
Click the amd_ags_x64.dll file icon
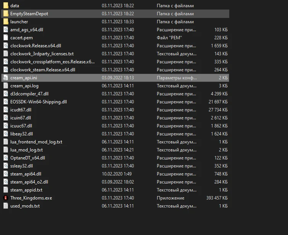(6, 30)
